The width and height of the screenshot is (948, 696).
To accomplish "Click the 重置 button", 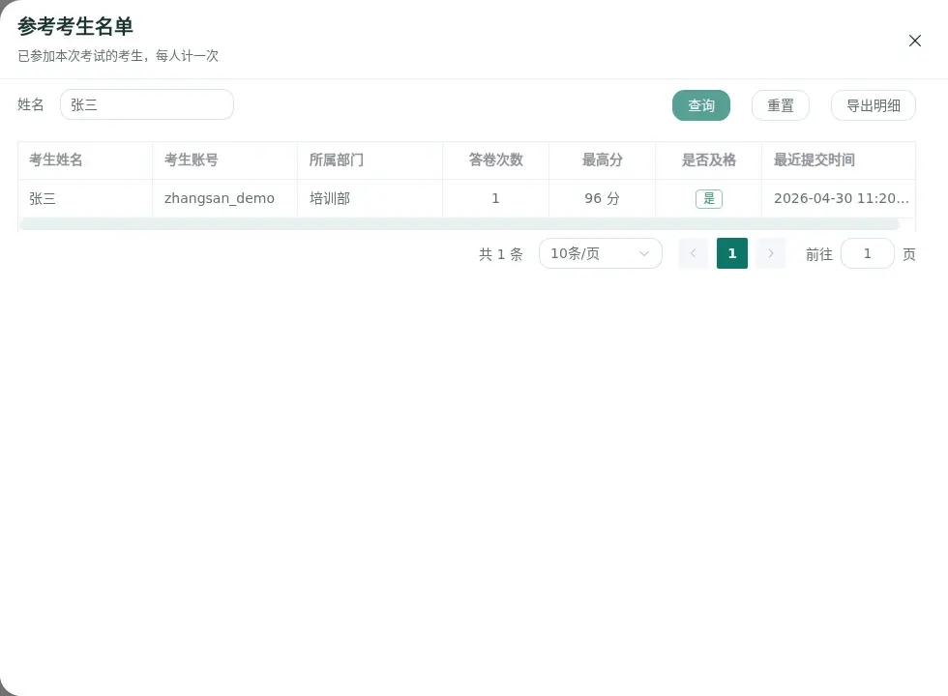I will coord(781,105).
